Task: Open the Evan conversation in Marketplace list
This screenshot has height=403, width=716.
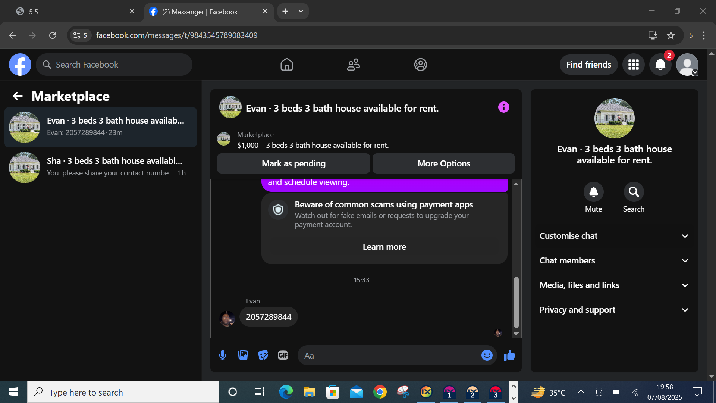Action: pos(101,127)
